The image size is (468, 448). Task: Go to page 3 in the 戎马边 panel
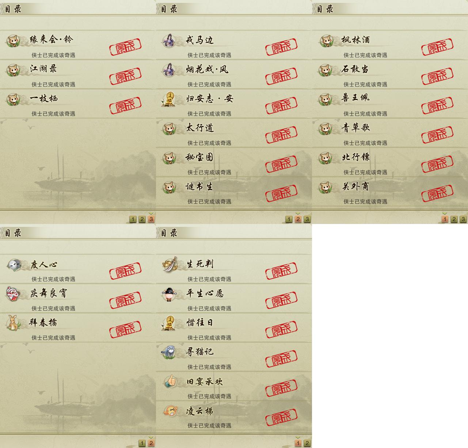coord(307,219)
